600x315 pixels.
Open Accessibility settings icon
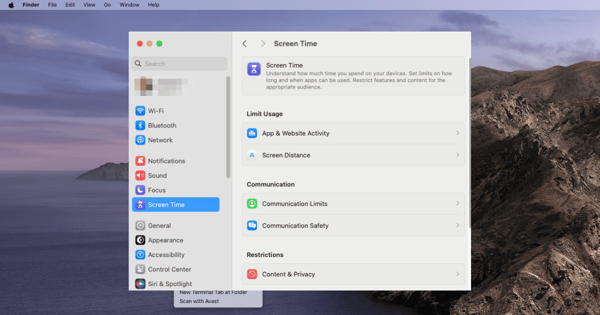tap(140, 255)
